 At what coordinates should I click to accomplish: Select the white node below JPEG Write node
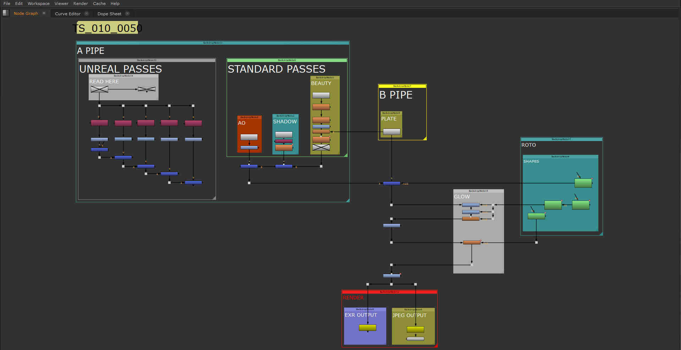[x=415, y=339]
